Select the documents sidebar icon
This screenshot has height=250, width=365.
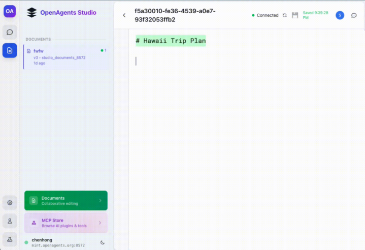pos(10,50)
